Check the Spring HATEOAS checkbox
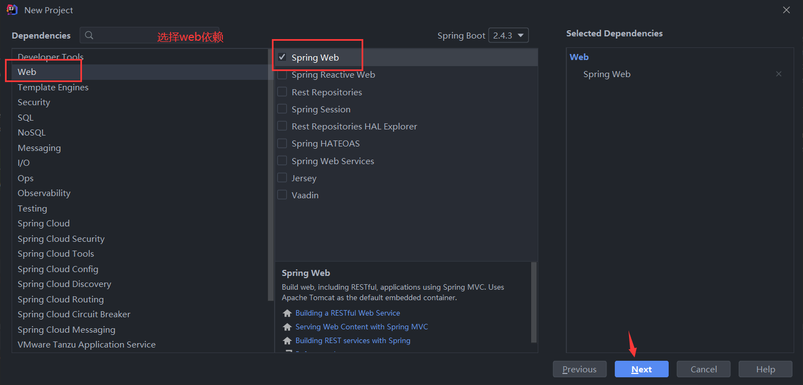Image resolution: width=803 pixels, height=385 pixels. [x=282, y=143]
